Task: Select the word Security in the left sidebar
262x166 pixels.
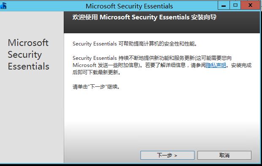Action: 25,55
